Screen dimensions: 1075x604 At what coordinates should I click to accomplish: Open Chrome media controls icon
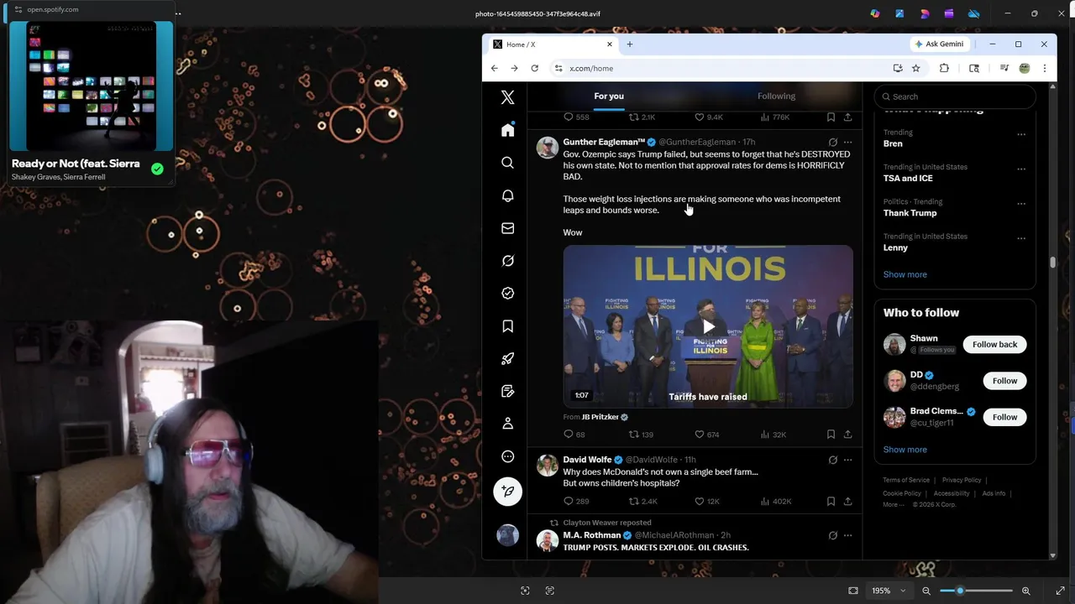[1004, 68]
